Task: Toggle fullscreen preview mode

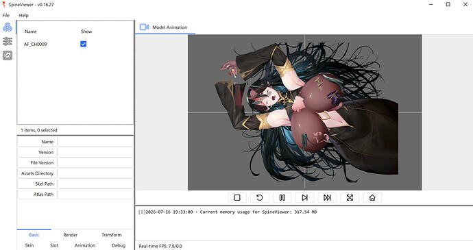Action: click(x=350, y=197)
